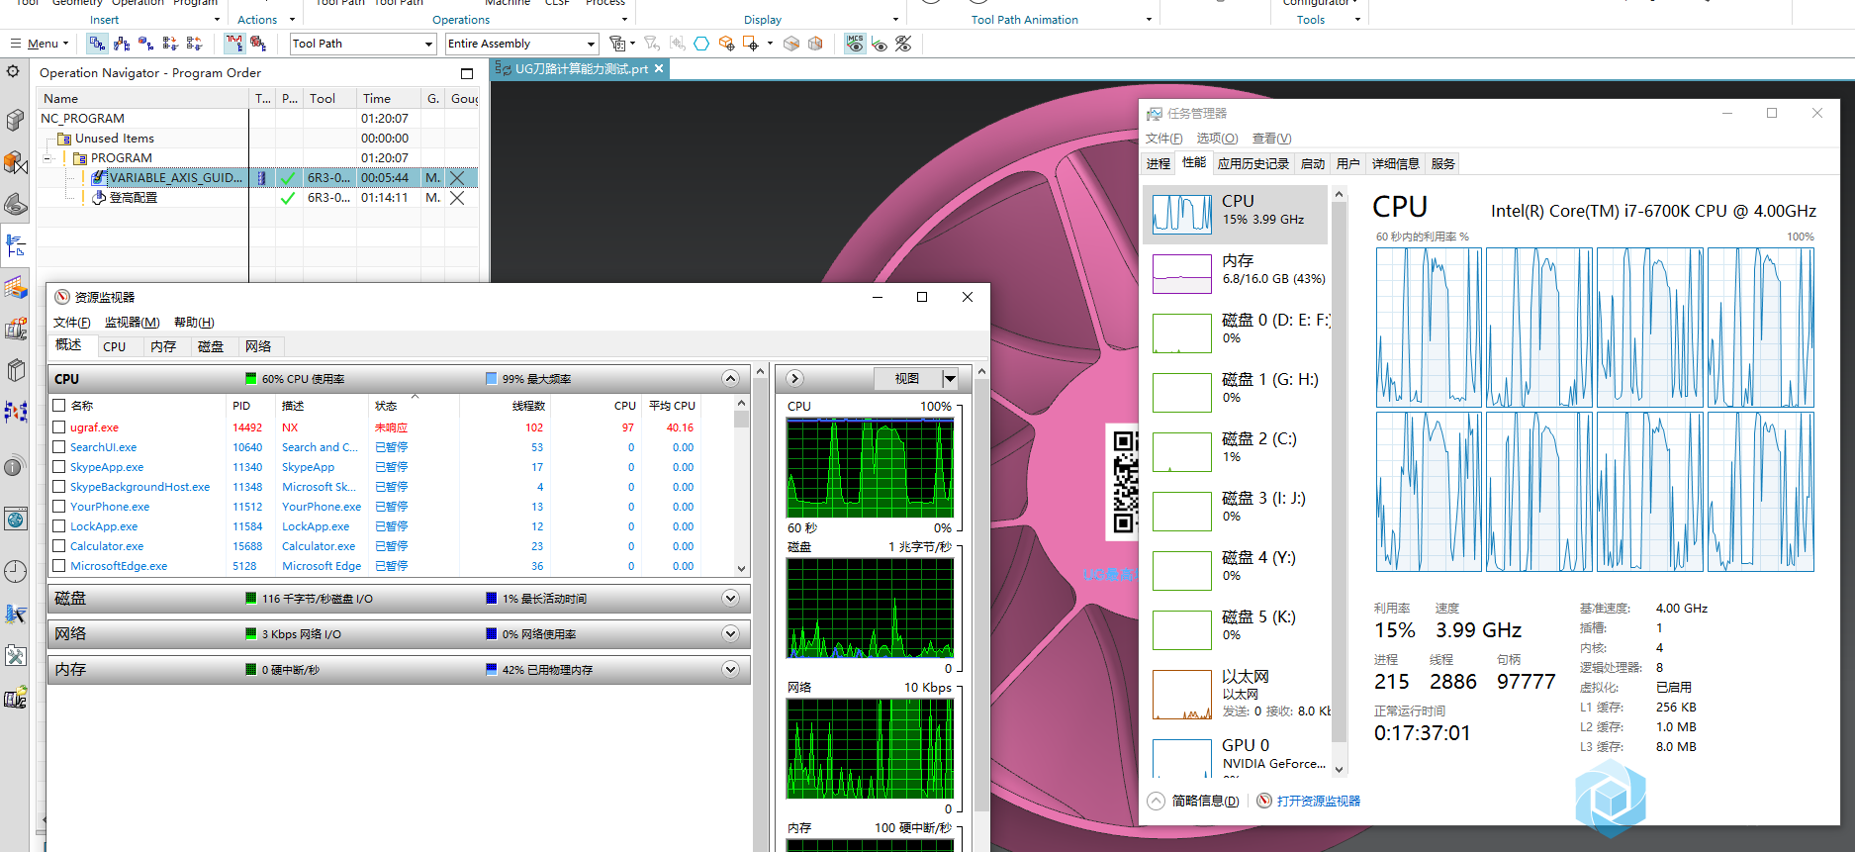Click the gray shaded cube display icon
This screenshot has height=852, width=1855.
pyautogui.click(x=791, y=44)
